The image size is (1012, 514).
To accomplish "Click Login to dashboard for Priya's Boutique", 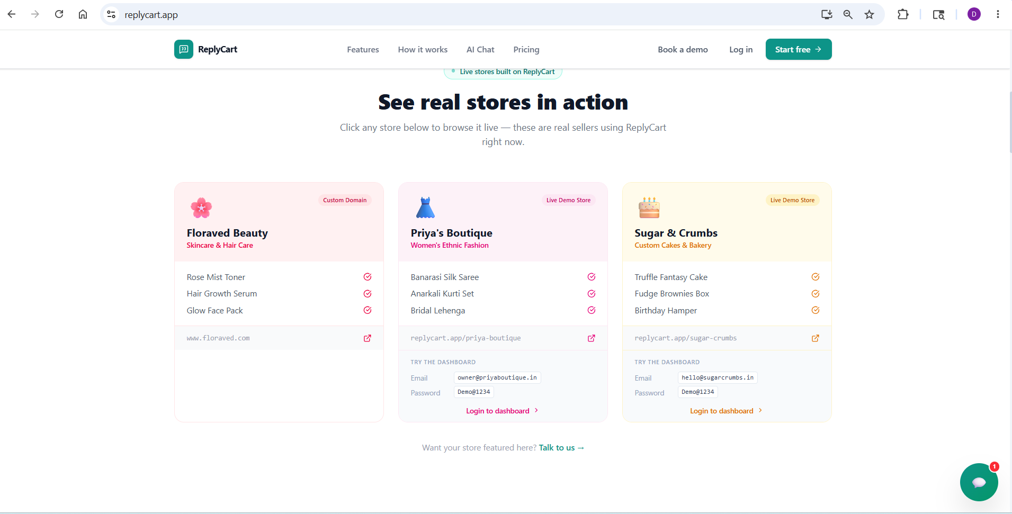I will pyautogui.click(x=502, y=411).
